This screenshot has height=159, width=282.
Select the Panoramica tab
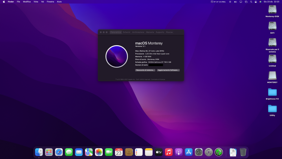pyautogui.click(x=116, y=32)
